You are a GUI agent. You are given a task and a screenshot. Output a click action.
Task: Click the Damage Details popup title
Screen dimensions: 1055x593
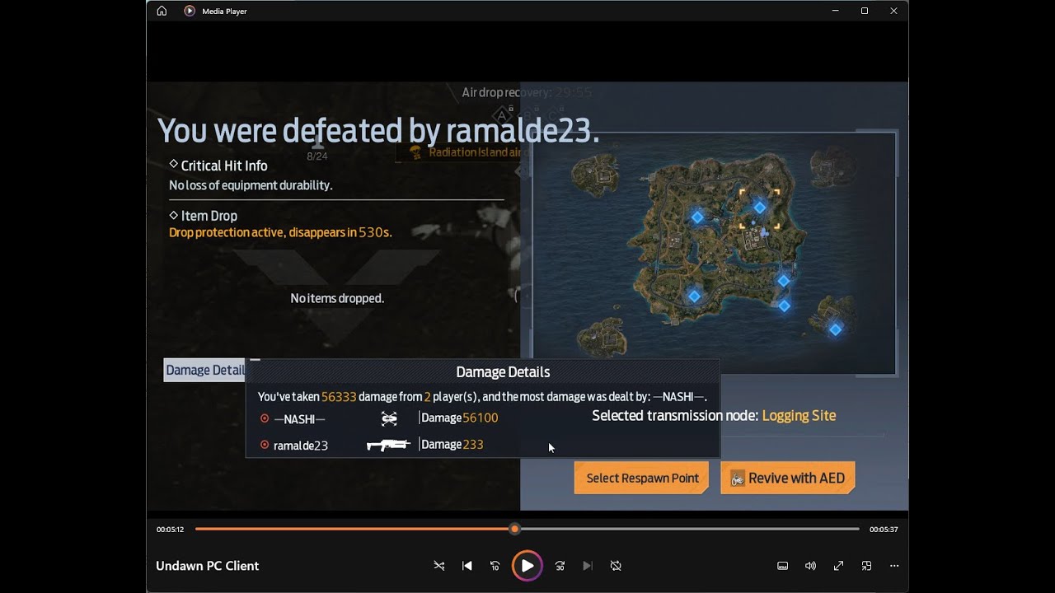503,372
